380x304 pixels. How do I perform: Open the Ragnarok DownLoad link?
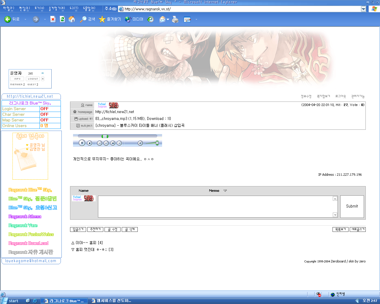pyautogui.click(x=28, y=243)
